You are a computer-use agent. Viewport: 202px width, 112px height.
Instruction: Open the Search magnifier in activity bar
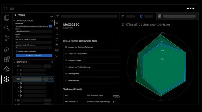click(7, 28)
